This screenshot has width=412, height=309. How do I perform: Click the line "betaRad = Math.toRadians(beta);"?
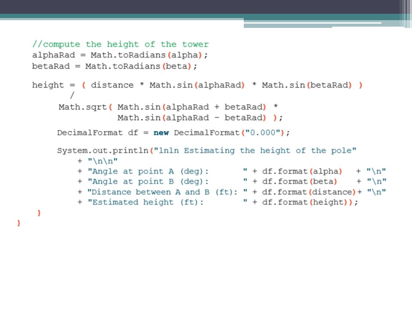pos(114,66)
